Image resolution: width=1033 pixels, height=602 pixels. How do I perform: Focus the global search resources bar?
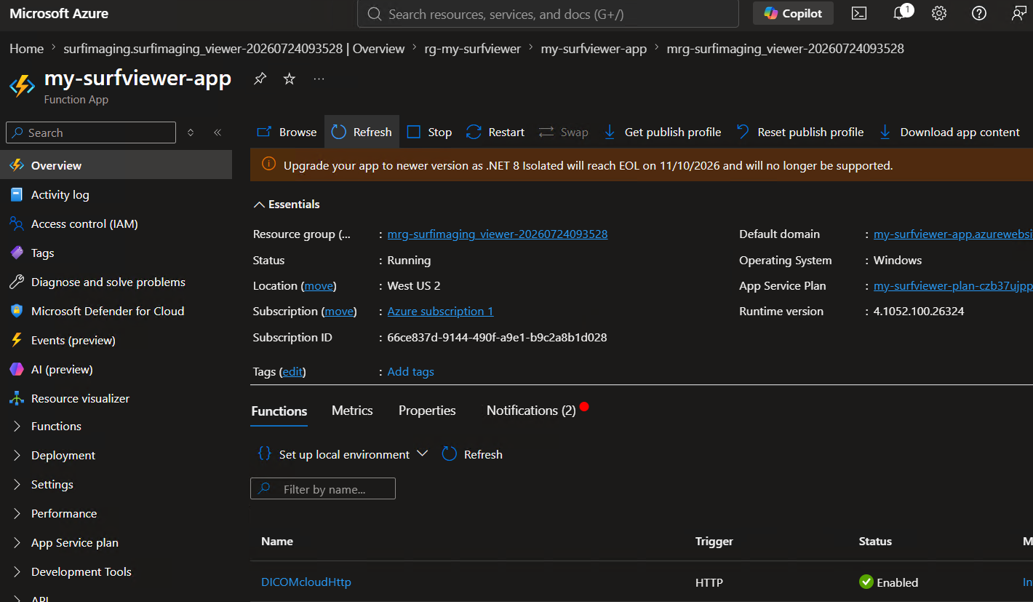coord(548,14)
